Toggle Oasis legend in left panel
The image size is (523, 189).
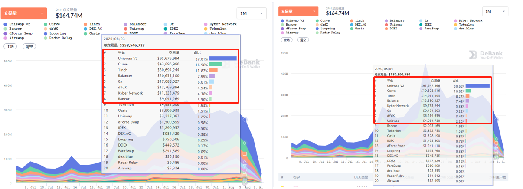pos(92,33)
